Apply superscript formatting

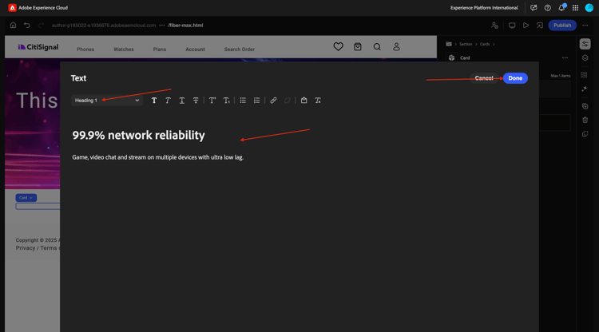point(212,101)
